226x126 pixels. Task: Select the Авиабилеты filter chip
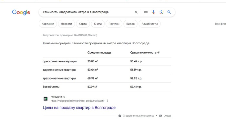point(149,24)
